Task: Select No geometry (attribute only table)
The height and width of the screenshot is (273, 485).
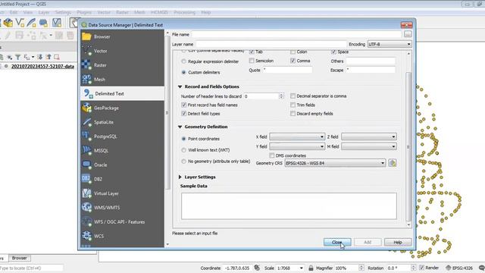Action: 183,162
